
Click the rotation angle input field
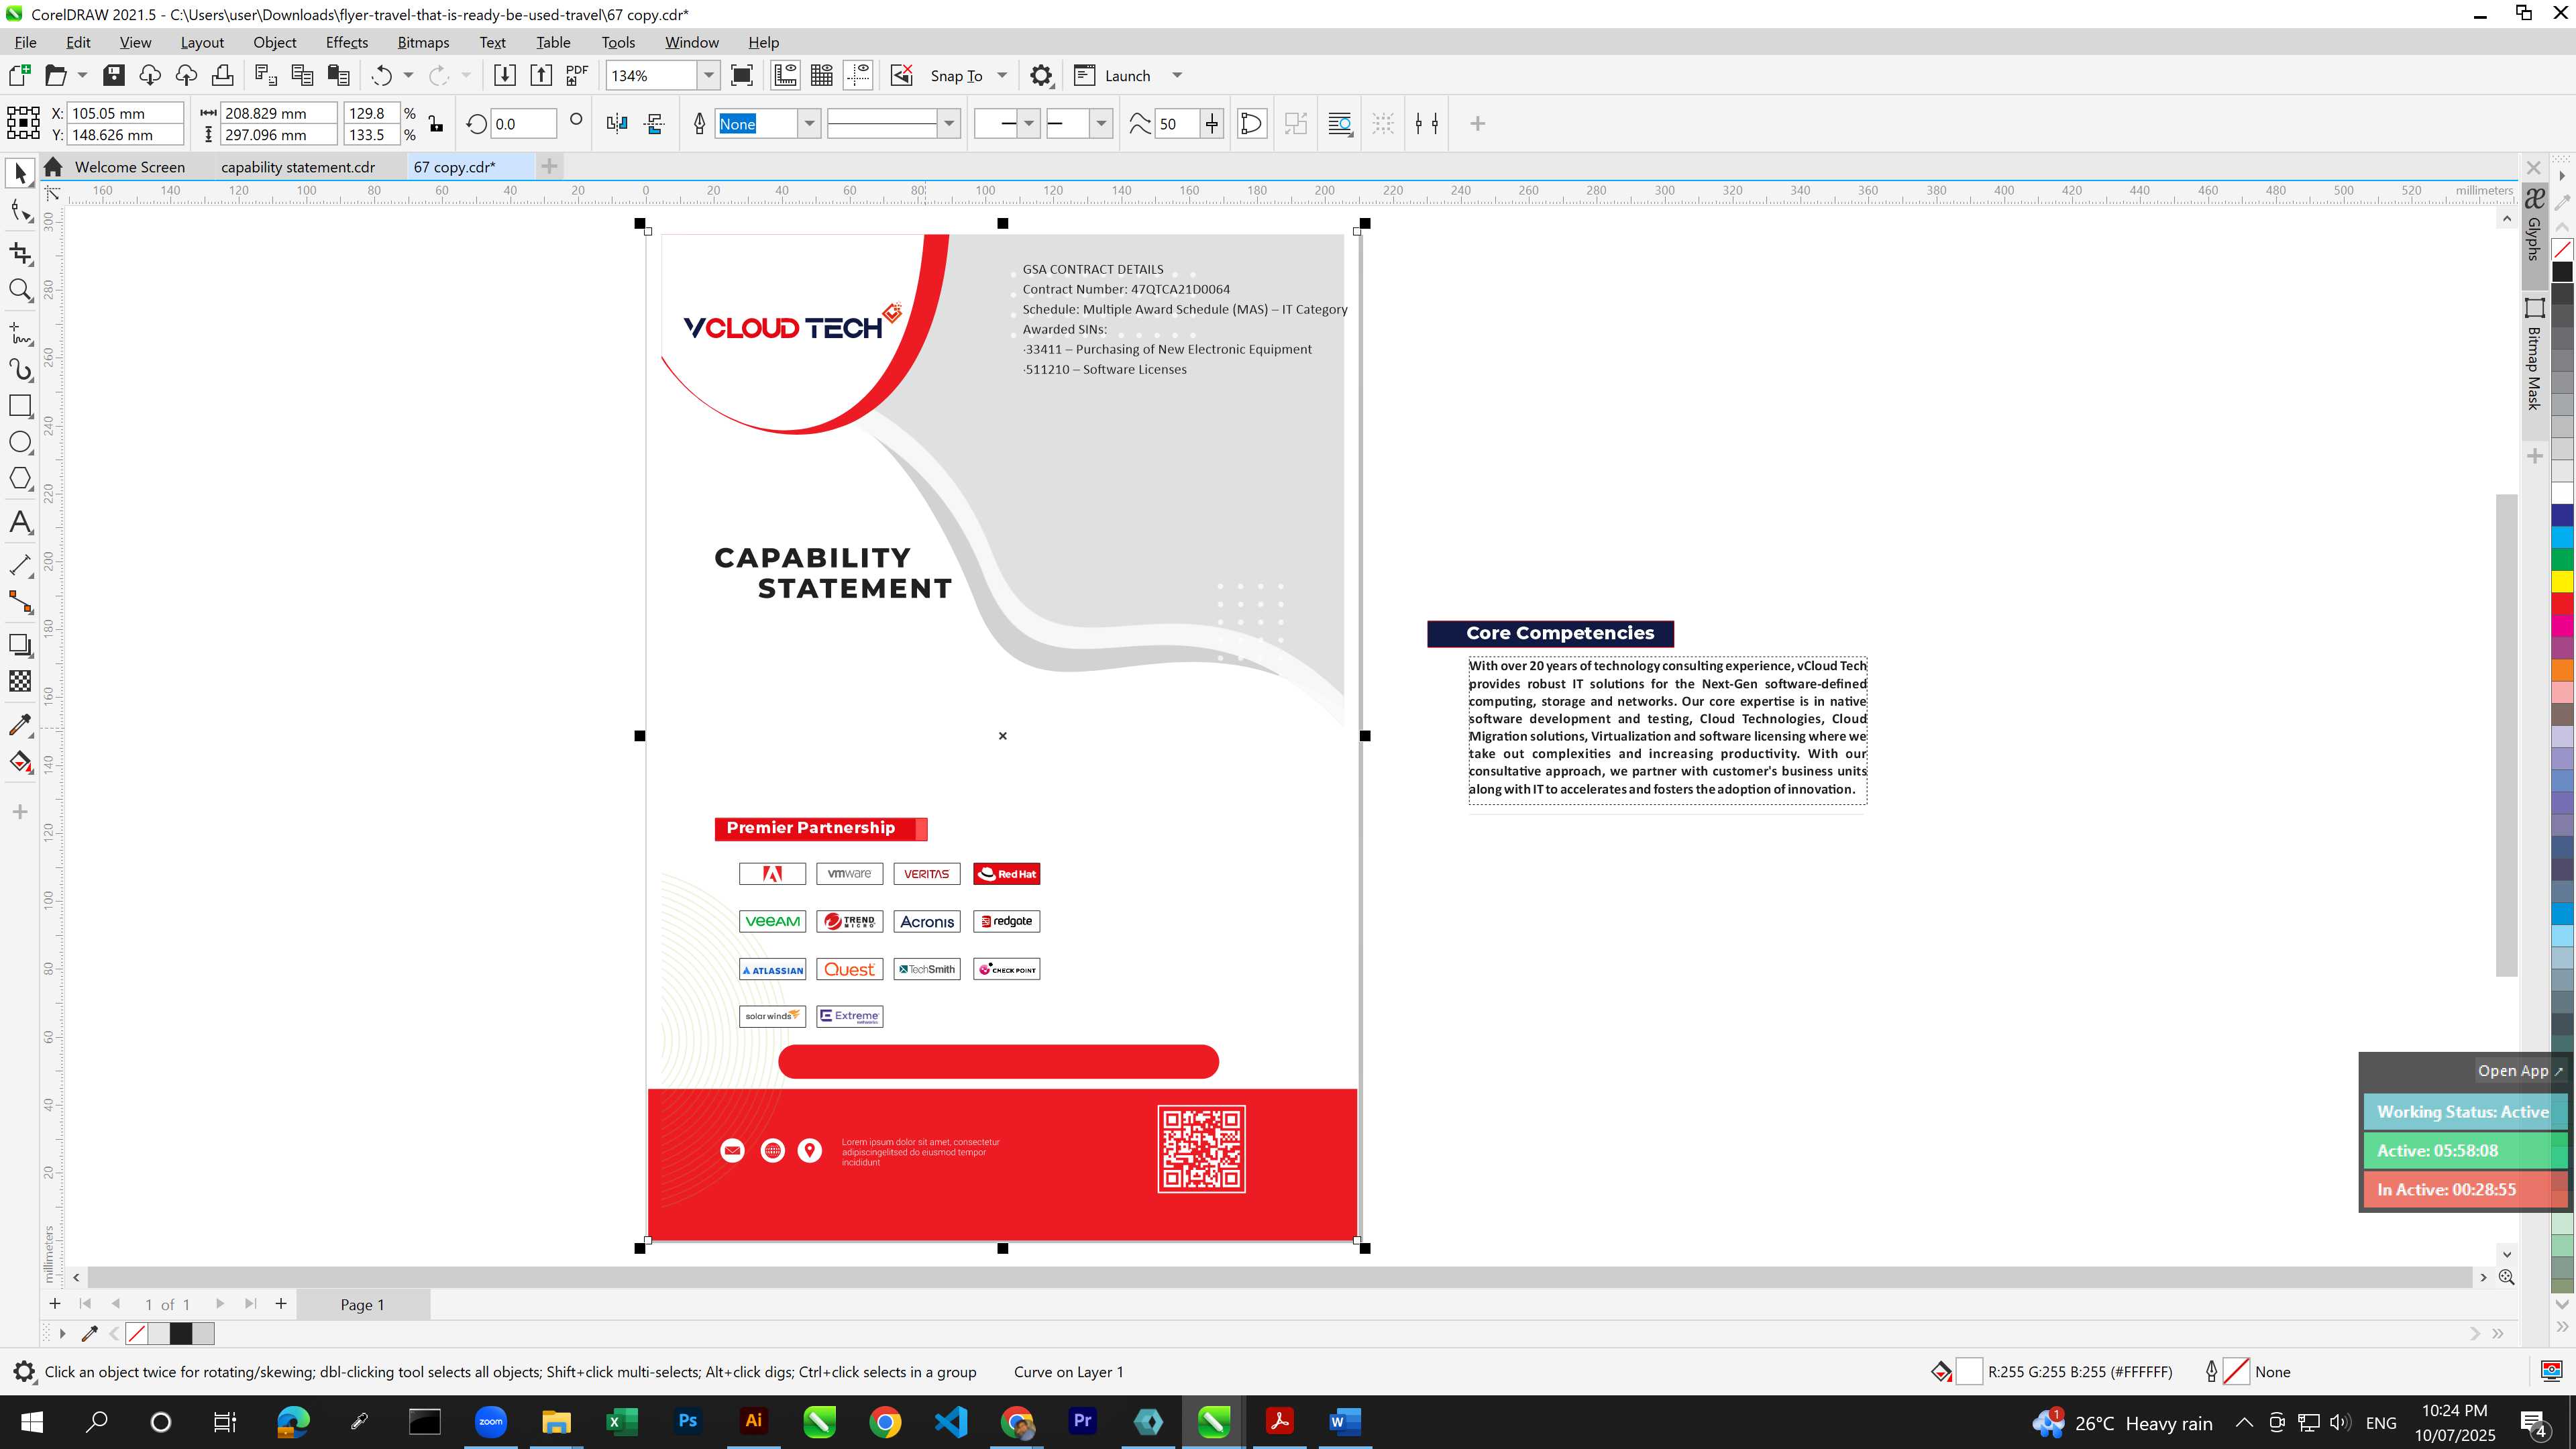(x=524, y=124)
